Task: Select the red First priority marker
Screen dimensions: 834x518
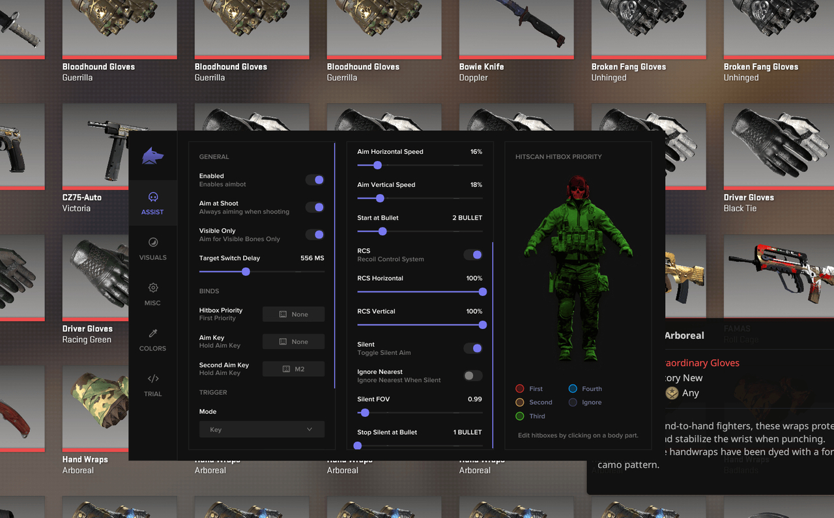Action: point(519,388)
